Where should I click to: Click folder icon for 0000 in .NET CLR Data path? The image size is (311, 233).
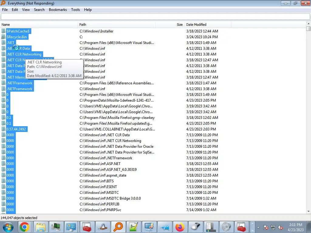point(3,135)
